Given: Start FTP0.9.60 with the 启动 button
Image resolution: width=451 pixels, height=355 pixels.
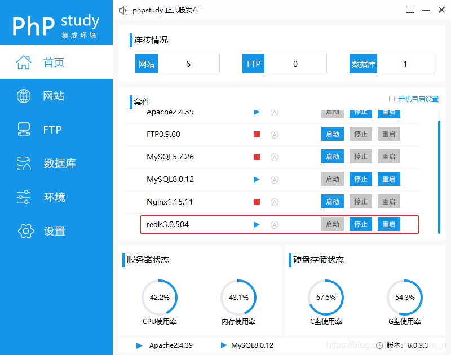Looking at the screenshot, I should click(x=333, y=134).
